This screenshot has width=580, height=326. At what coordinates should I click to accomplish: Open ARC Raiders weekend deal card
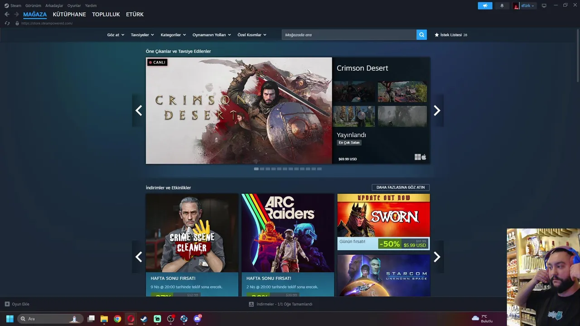(288, 245)
